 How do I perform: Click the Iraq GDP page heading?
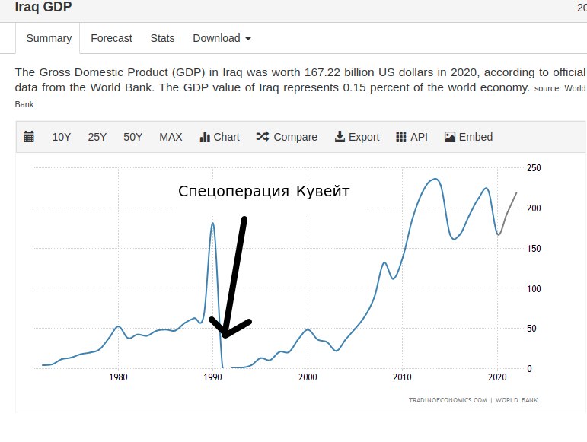coord(43,7)
